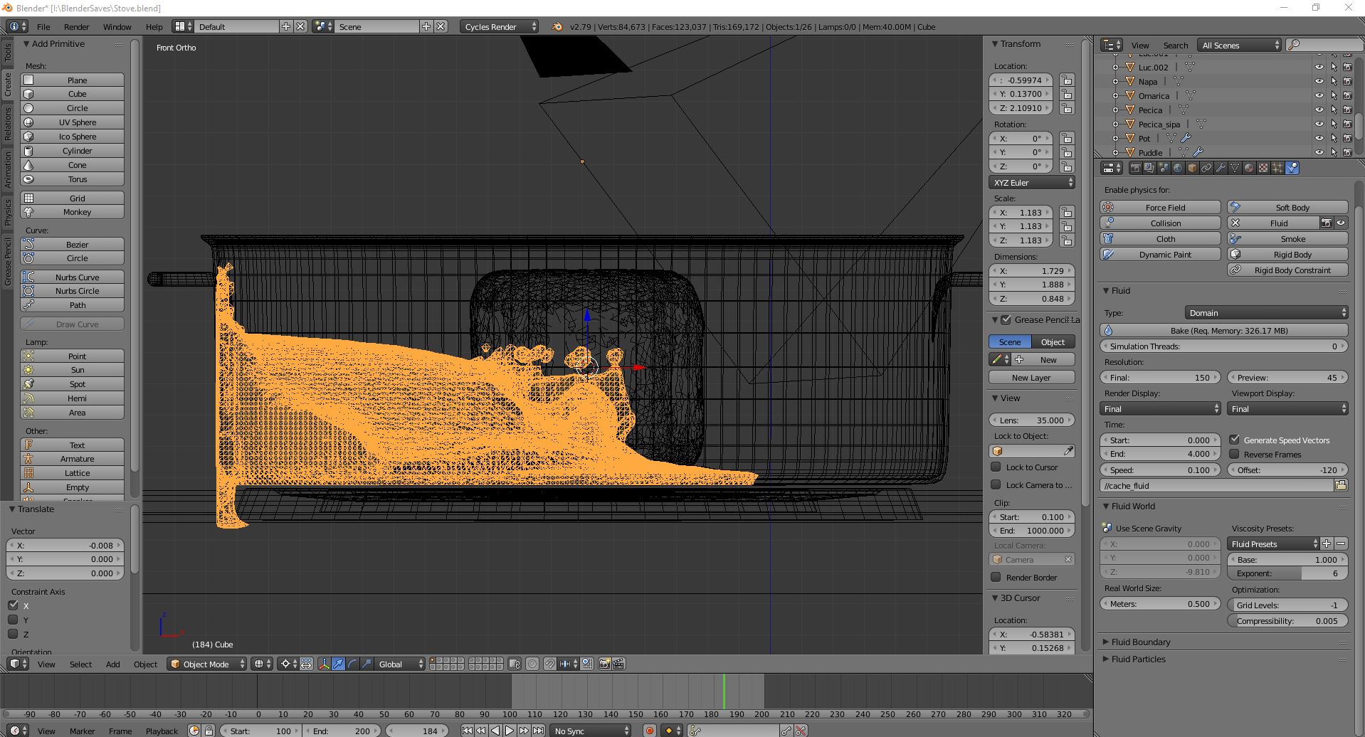Image resolution: width=1365 pixels, height=737 pixels.
Task: Uncheck Generate Speed Vectors
Action: pos(1235,440)
